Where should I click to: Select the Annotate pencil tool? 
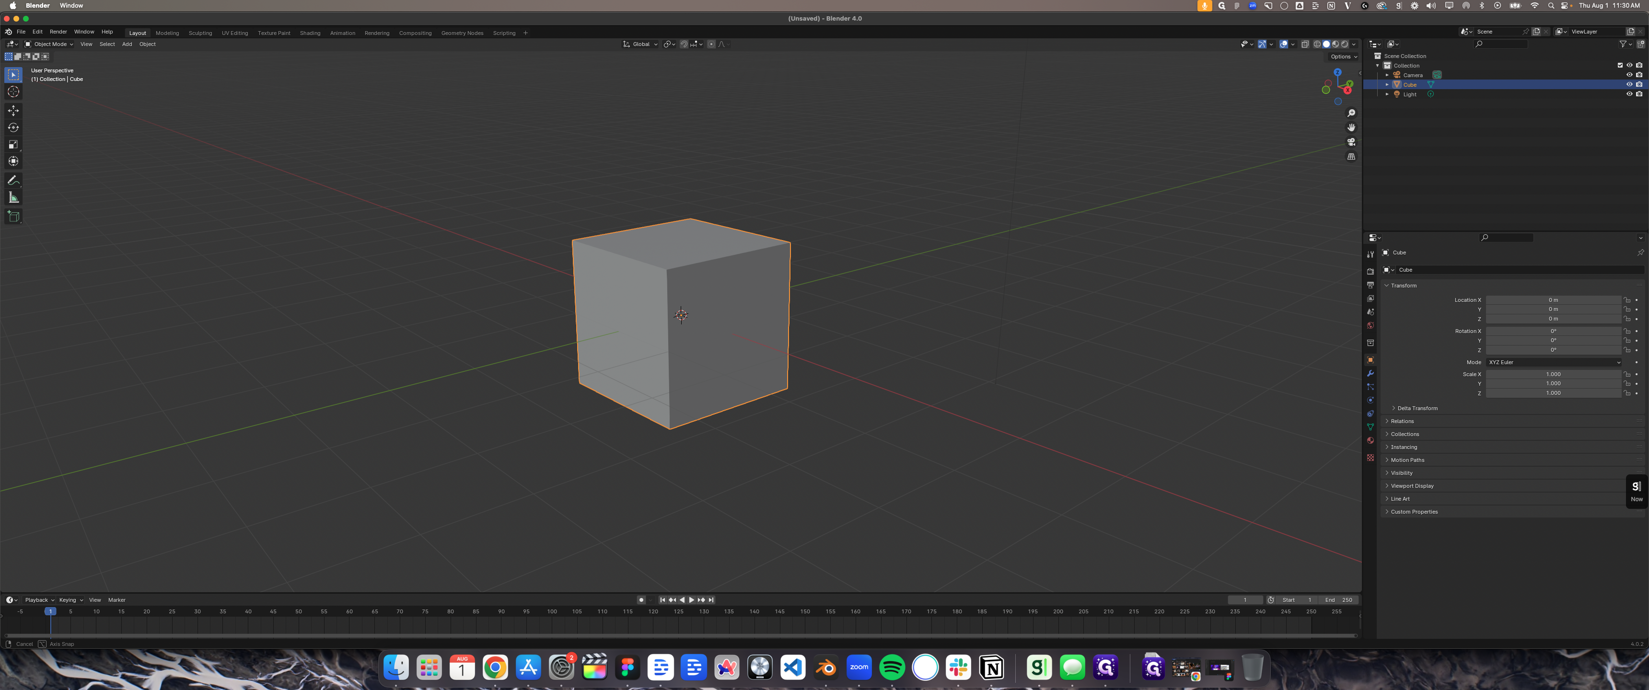pyautogui.click(x=13, y=181)
